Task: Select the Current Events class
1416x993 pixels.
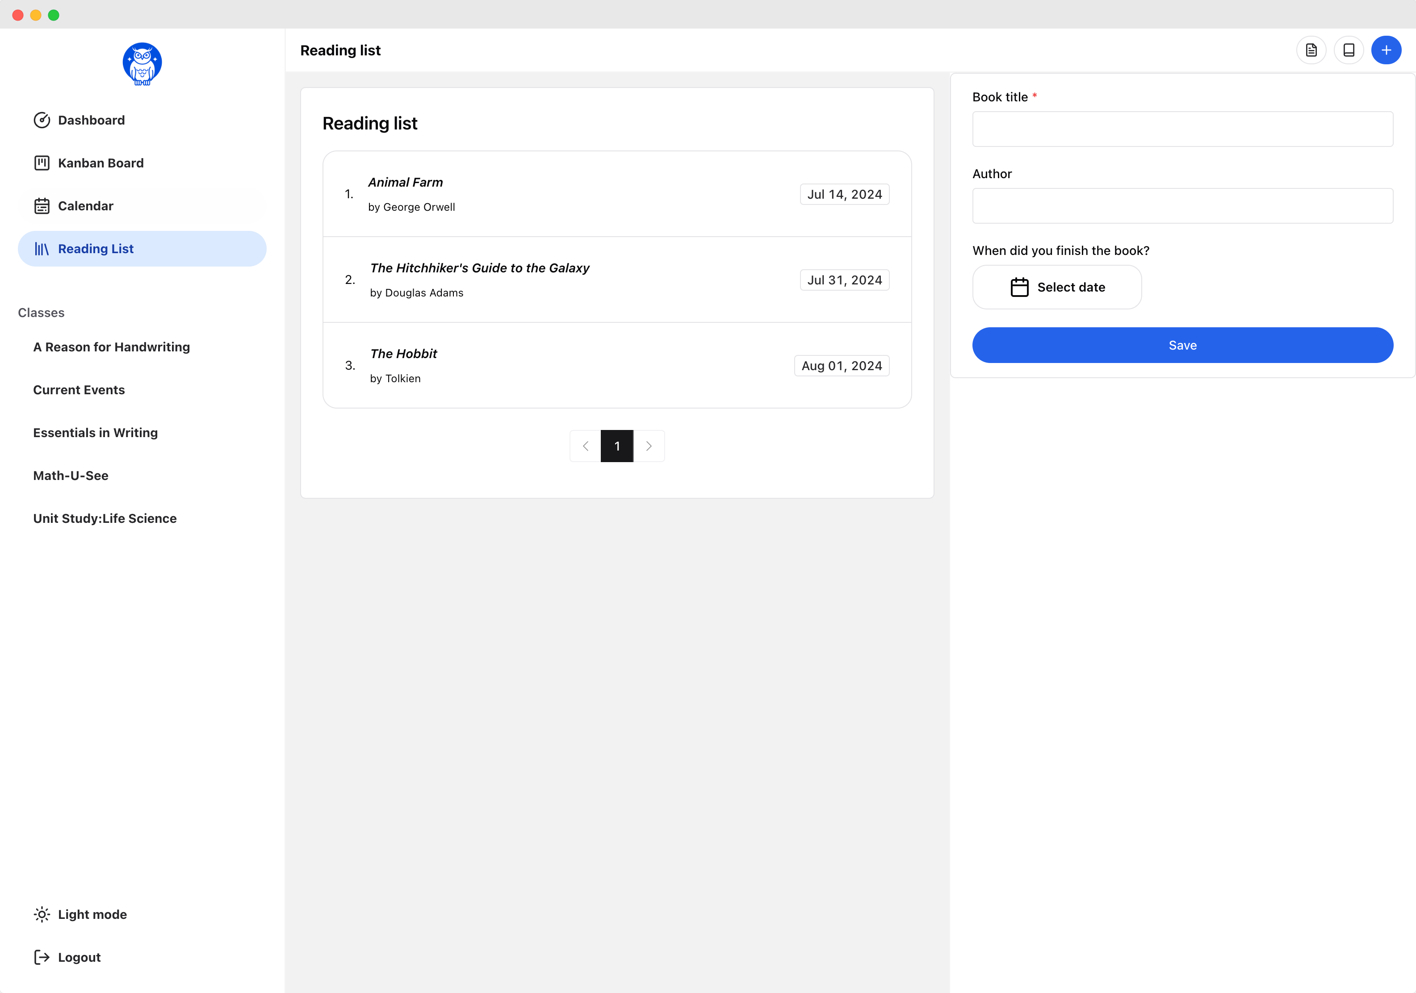Action: (79, 389)
